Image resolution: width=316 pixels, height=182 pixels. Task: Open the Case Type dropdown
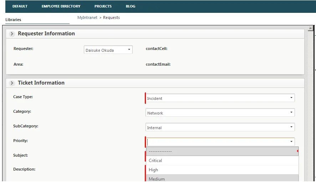tap(220, 98)
